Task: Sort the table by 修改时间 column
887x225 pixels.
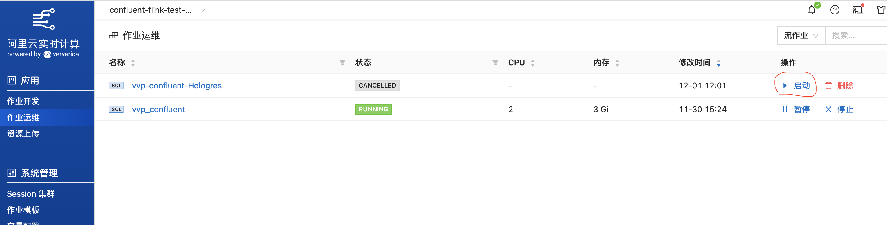Action: pyautogui.click(x=718, y=63)
